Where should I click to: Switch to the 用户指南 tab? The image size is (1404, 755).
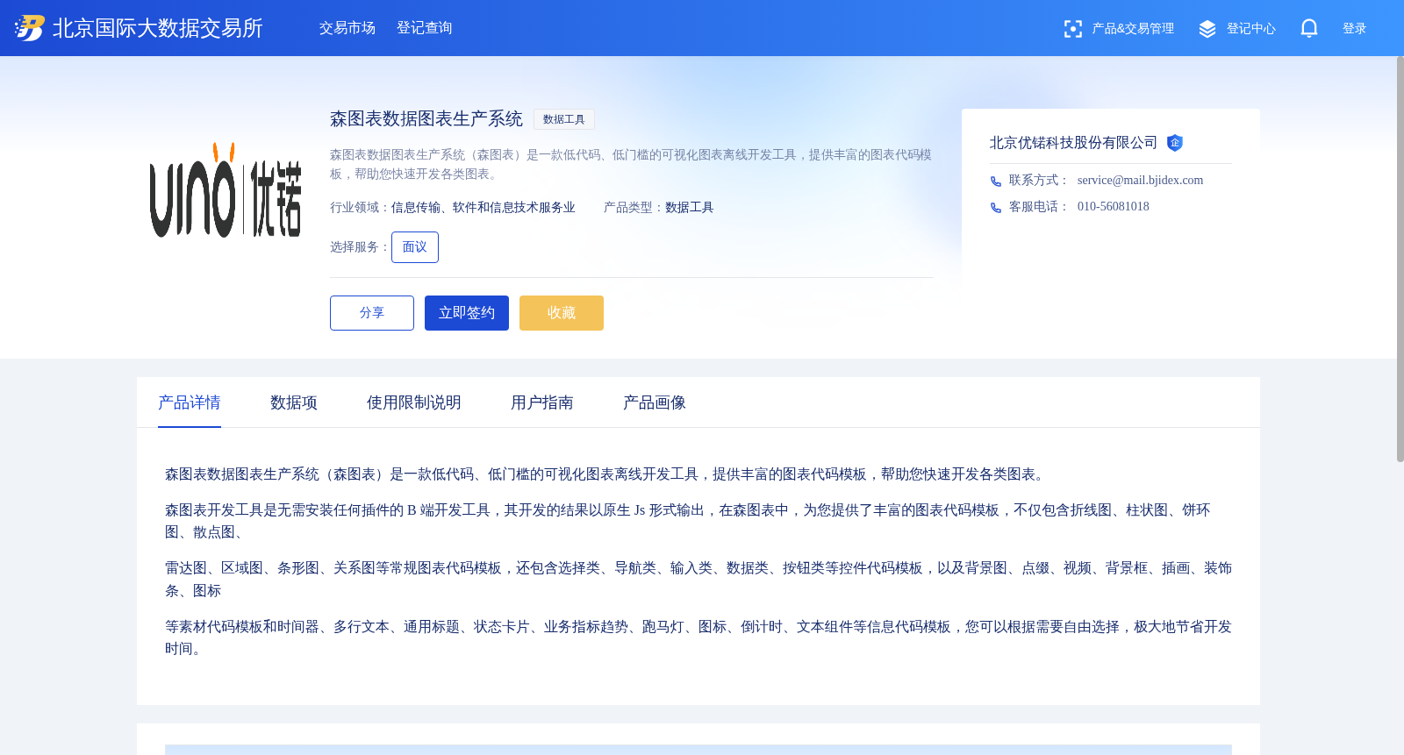pos(542,402)
